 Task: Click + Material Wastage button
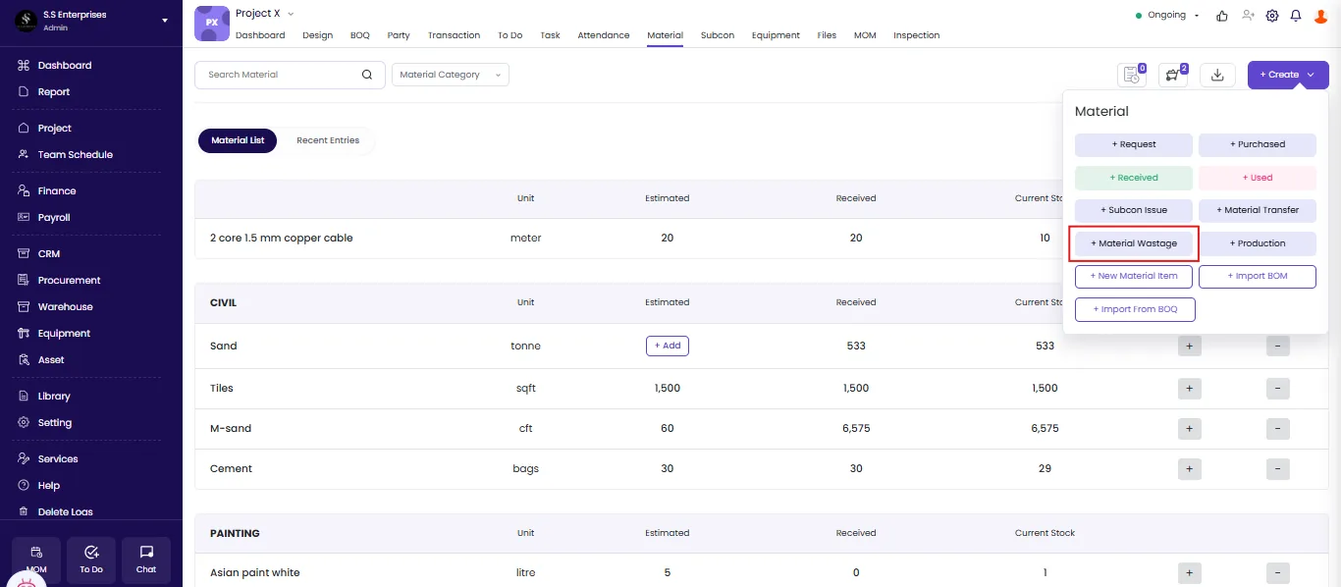tap(1134, 243)
